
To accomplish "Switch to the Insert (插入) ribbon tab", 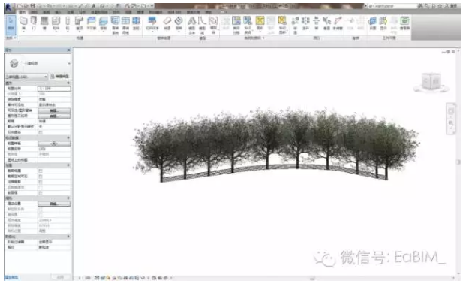I will pos(58,12).
